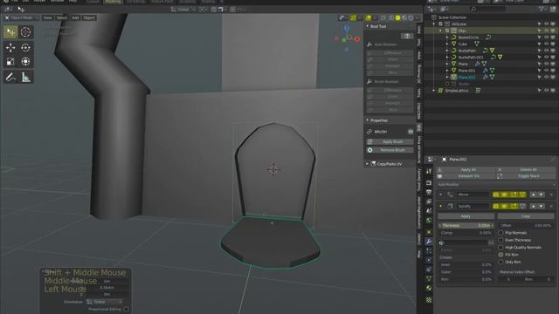
Task: Click the Remove Brush button
Action: (390, 150)
